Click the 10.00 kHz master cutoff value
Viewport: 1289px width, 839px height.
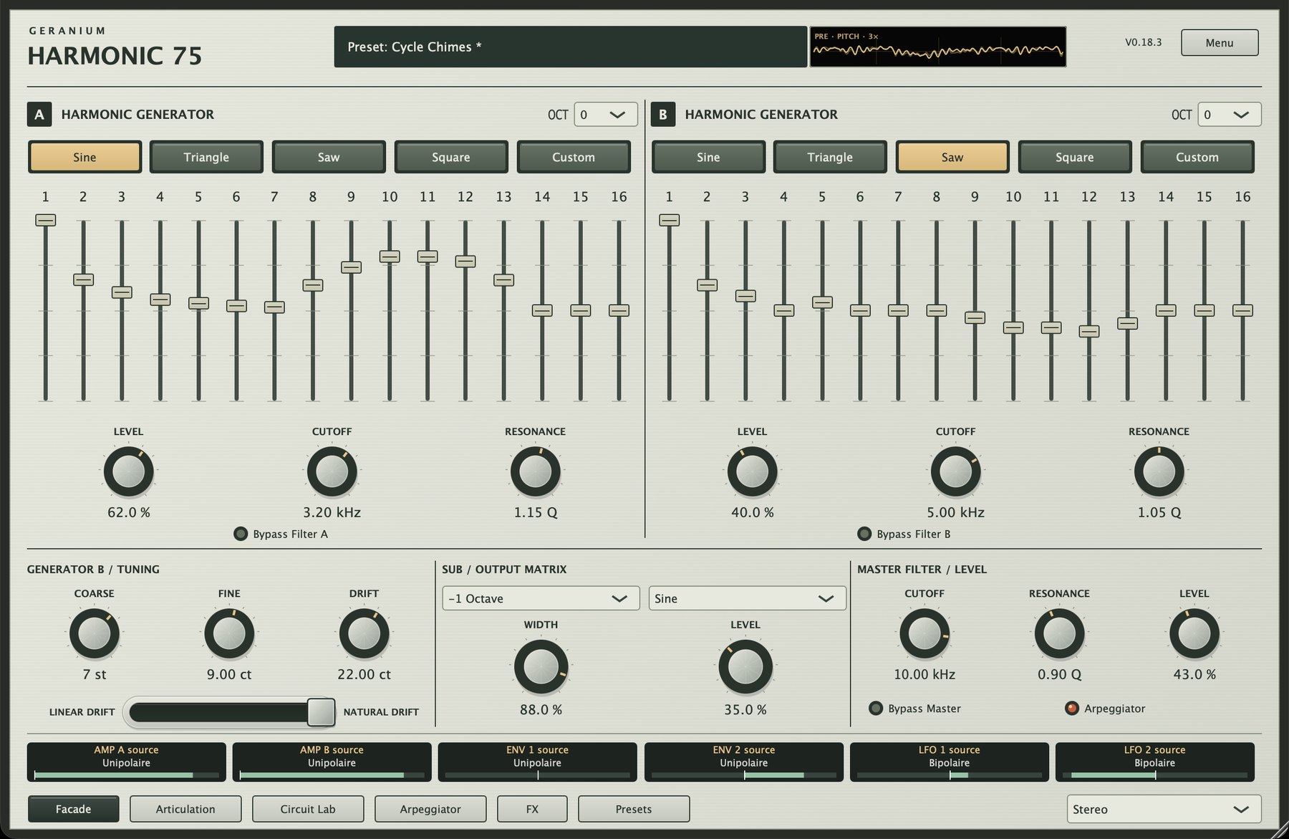(924, 674)
